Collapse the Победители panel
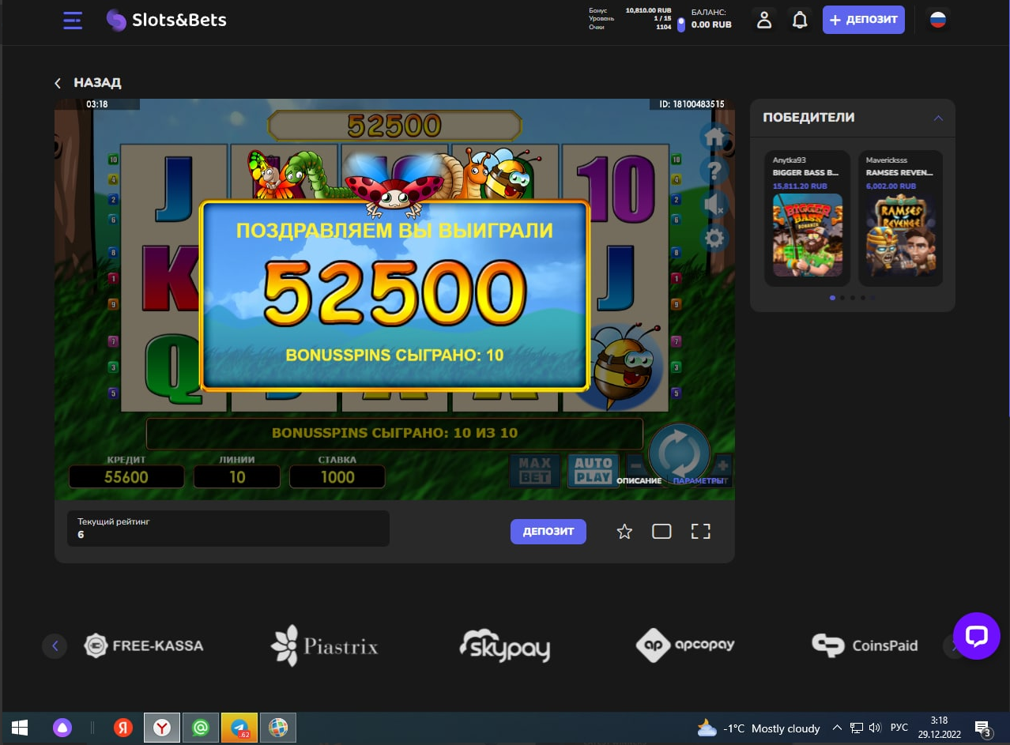The image size is (1010, 745). pos(938,118)
